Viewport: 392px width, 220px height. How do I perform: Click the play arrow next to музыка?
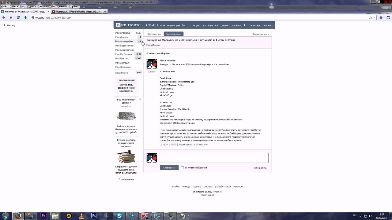pyautogui.click(x=245, y=25)
